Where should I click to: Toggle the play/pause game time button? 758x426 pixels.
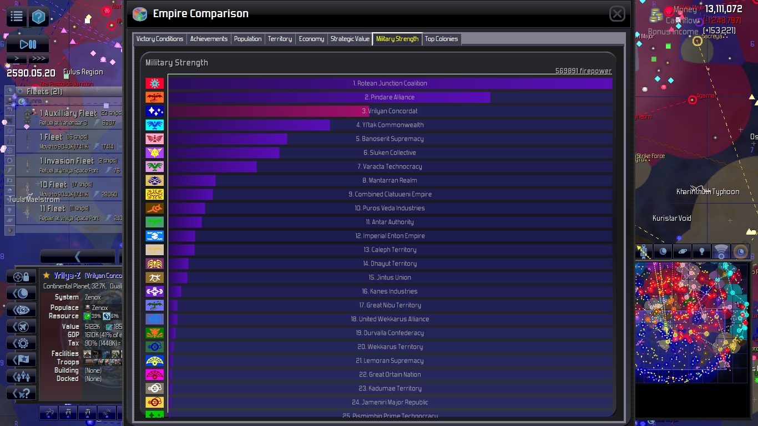pyautogui.click(x=28, y=44)
